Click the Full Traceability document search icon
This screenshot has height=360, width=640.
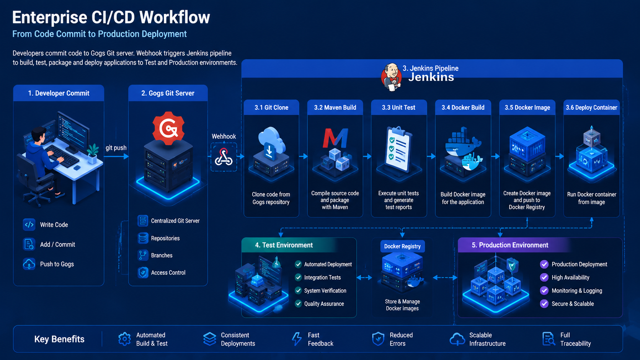point(549,339)
